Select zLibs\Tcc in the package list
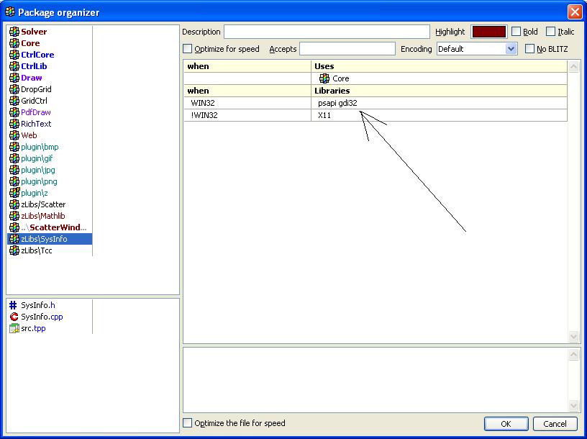 37,250
